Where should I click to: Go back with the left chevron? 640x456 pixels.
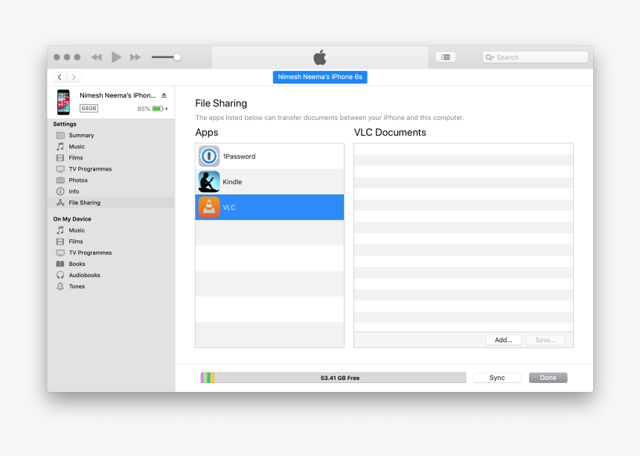coord(60,77)
